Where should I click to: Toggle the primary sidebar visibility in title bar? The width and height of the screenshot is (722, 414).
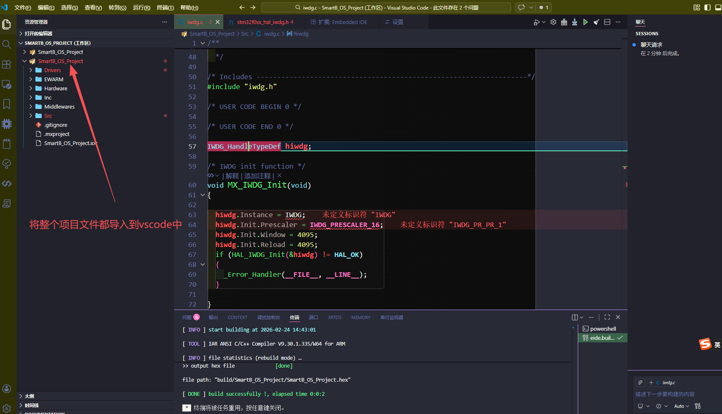click(x=707, y=7)
